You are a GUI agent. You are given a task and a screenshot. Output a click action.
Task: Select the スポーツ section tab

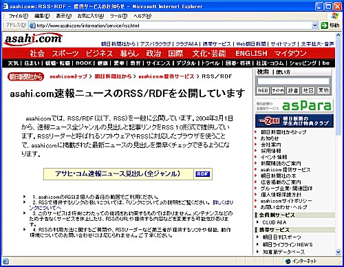point(65,54)
